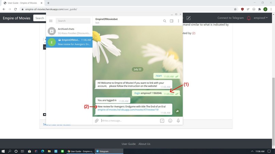Go back in browser history
Image resolution: width=275 pixels, height=154 pixels.
(x=4, y=9)
